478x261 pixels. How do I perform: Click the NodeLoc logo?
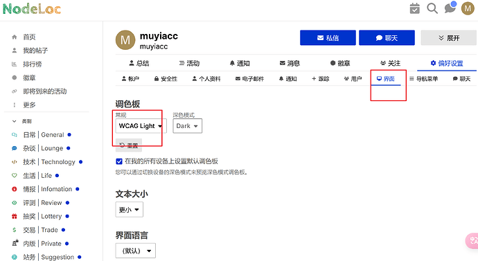pos(32,9)
